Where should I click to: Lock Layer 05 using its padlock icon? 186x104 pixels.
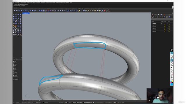pyautogui.click(x=169, y=31)
